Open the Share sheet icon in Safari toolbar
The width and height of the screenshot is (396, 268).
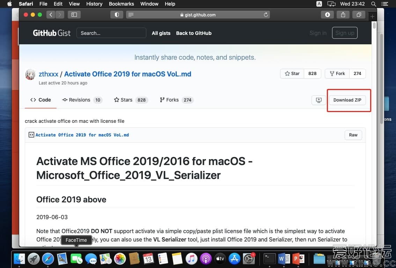pyautogui.click(x=343, y=15)
